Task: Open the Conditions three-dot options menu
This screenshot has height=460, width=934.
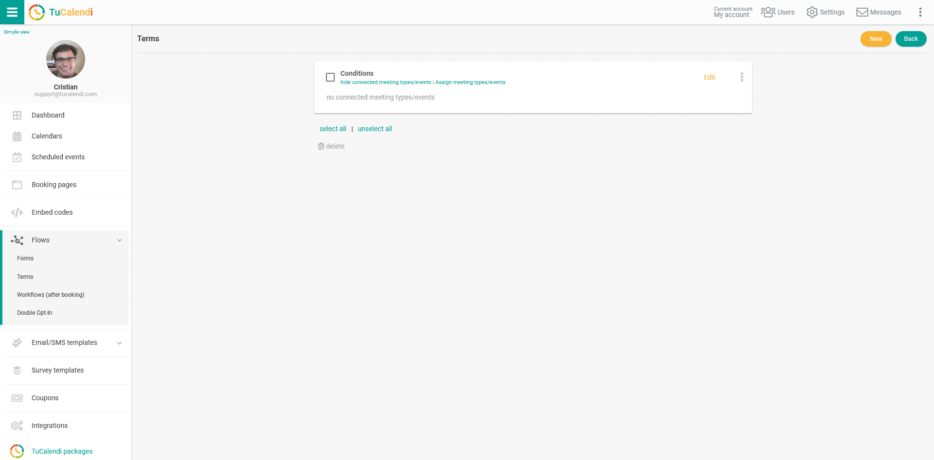Action: click(x=741, y=77)
